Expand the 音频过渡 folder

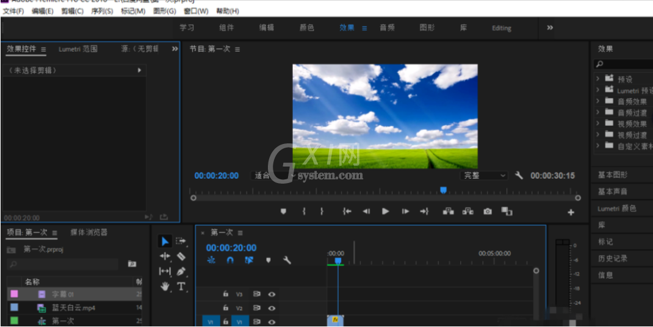coord(598,112)
